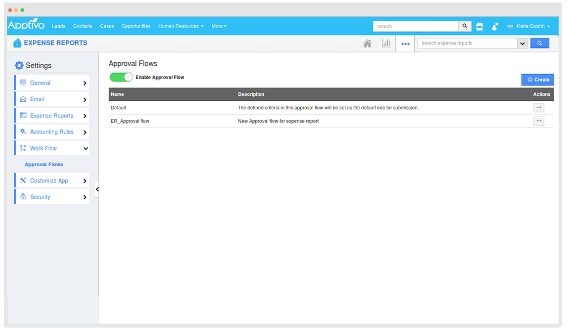Select the Approval Flows sidebar link
The height and width of the screenshot is (331, 568).
(x=44, y=165)
